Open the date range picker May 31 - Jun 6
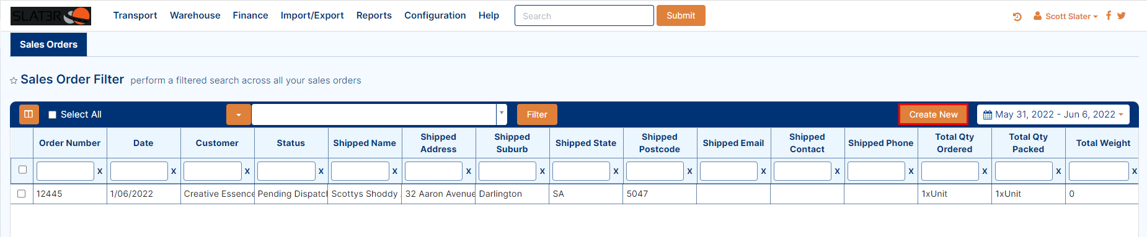 (x=1053, y=114)
